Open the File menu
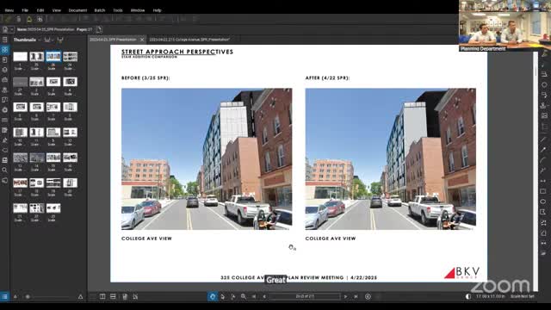This screenshot has width=551, height=310. coord(25,10)
